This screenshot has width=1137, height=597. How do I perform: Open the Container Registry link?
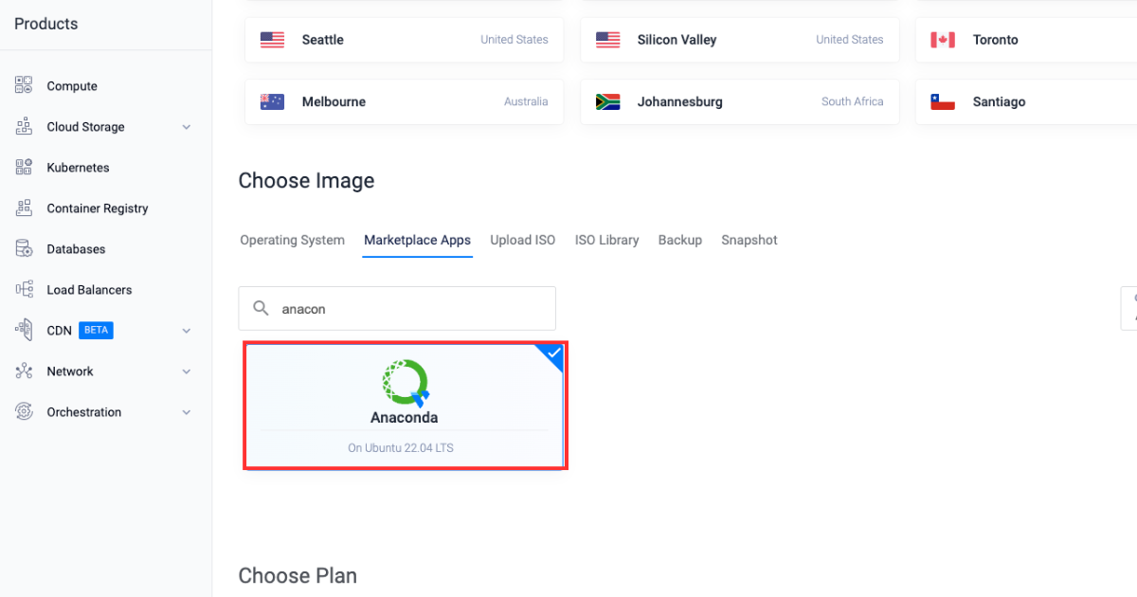98,208
